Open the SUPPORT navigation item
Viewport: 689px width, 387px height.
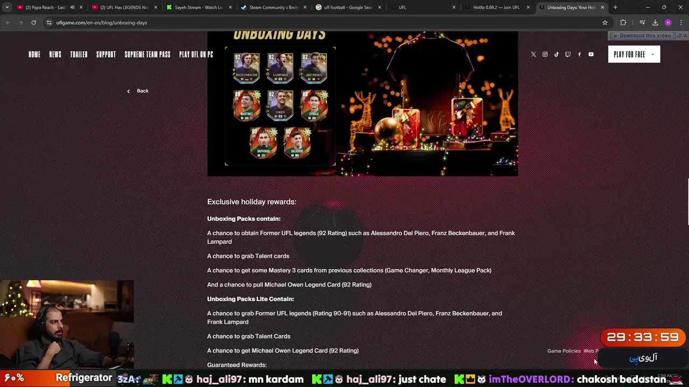[106, 54]
